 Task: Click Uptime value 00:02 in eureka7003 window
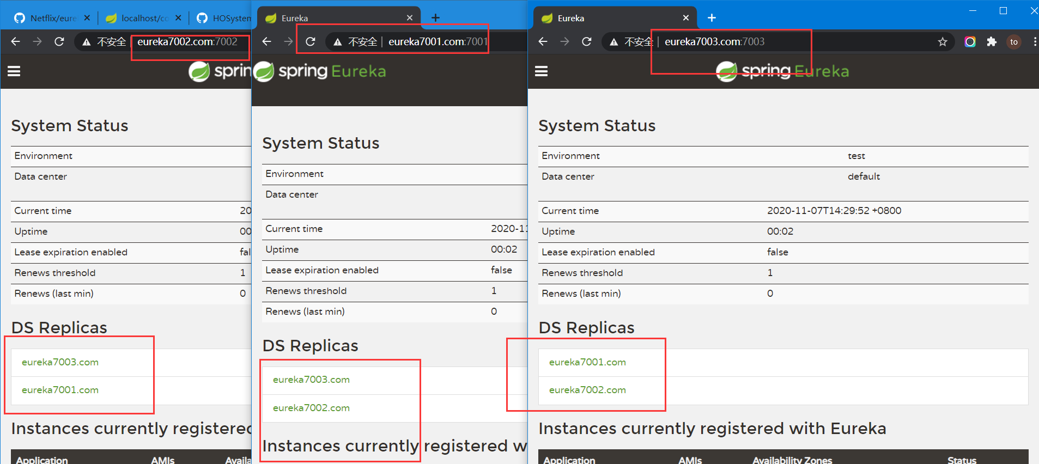click(780, 231)
